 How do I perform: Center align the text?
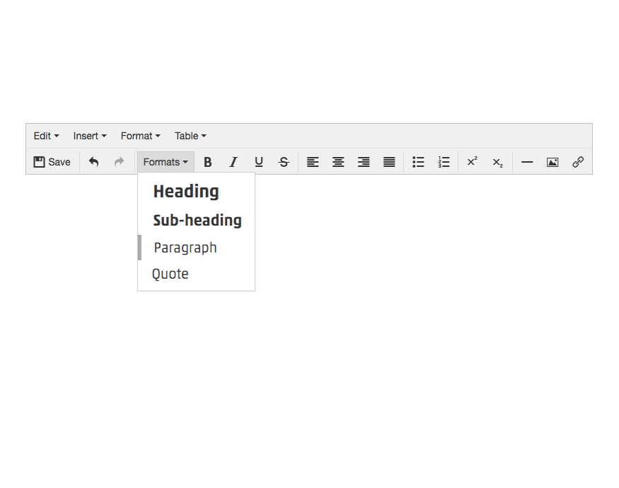pyautogui.click(x=338, y=162)
